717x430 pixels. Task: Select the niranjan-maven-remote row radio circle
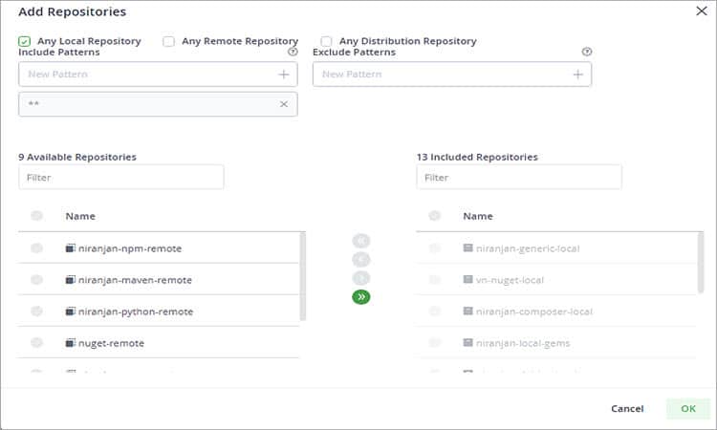(x=36, y=280)
